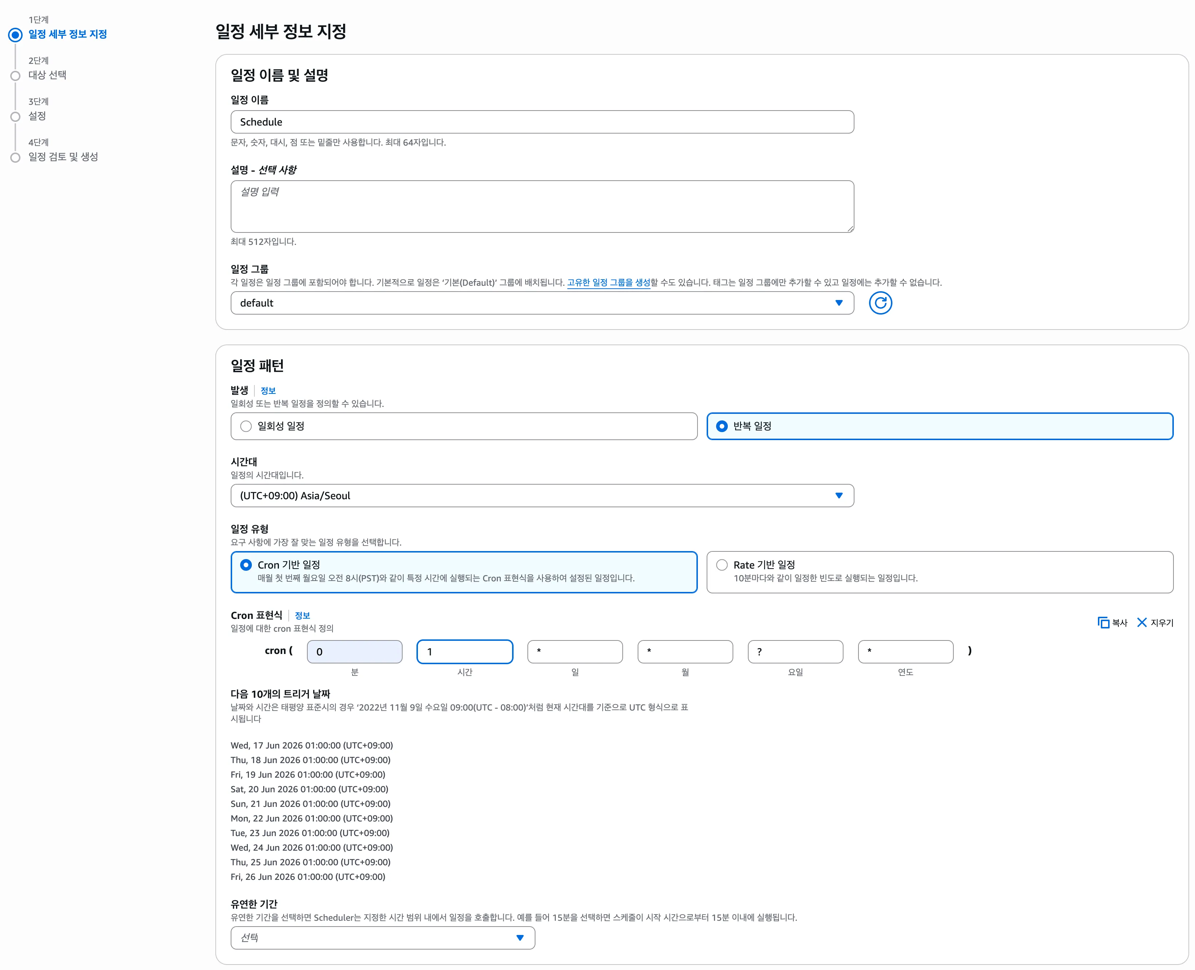
Task: Go to 일정 검토 및 생성 step
Action: click(x=63, y=157)
